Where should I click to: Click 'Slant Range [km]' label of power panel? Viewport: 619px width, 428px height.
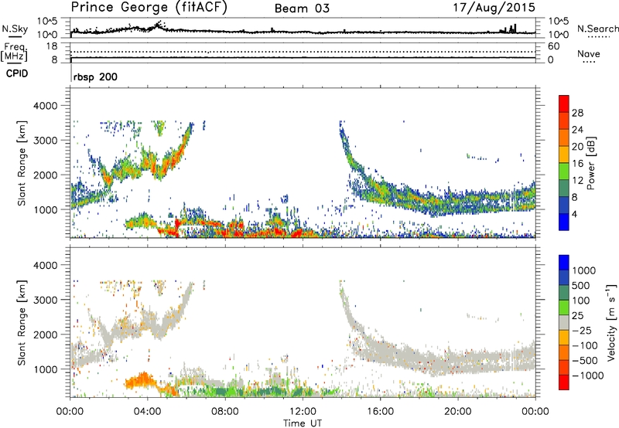click(22, 163)
